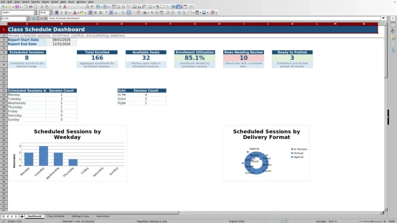This screenshot has width=397, height=223.
Task: Open the Save button dropdown arrow
Action: point(21,7)
